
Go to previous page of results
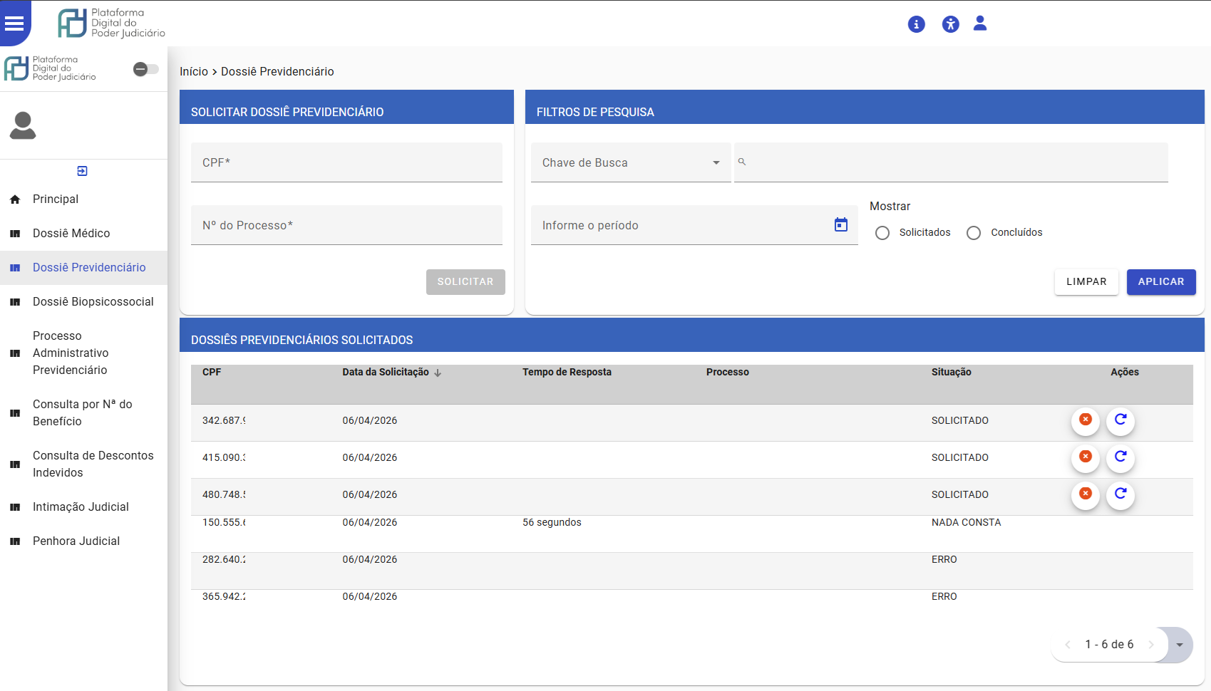click(1068, 645)
